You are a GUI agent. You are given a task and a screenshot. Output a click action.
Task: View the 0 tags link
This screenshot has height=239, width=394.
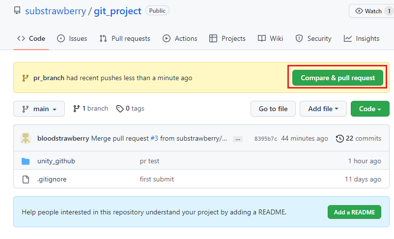pos(130,108)
